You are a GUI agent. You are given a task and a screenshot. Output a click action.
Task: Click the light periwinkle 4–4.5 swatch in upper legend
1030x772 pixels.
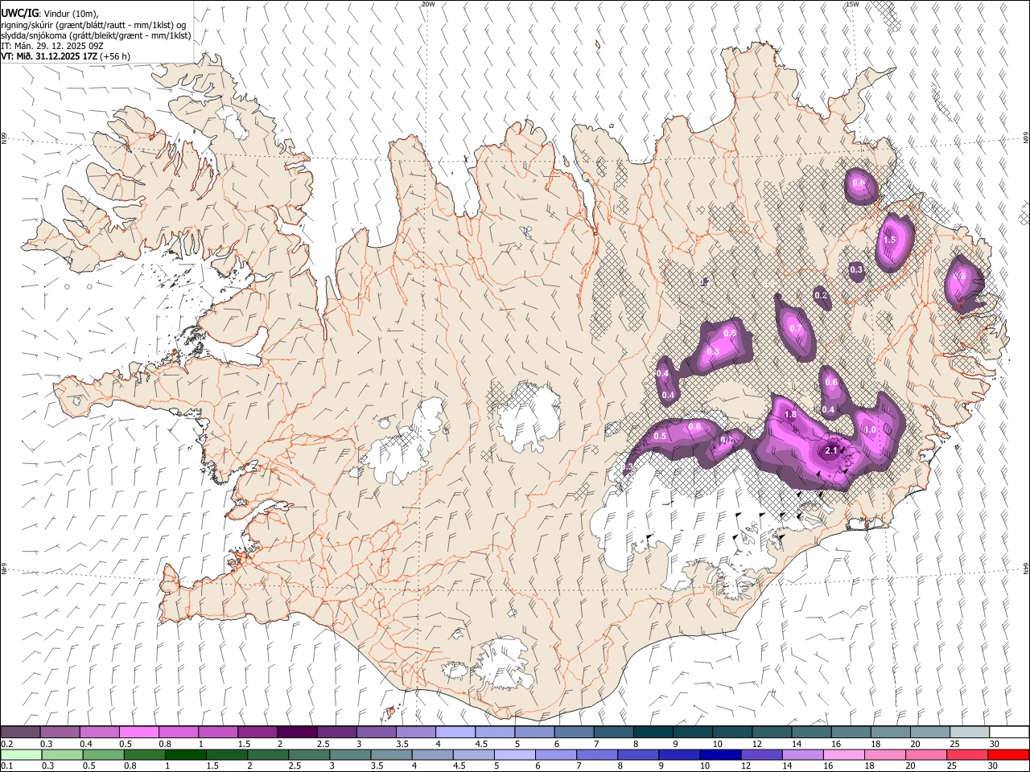[455, 733]
